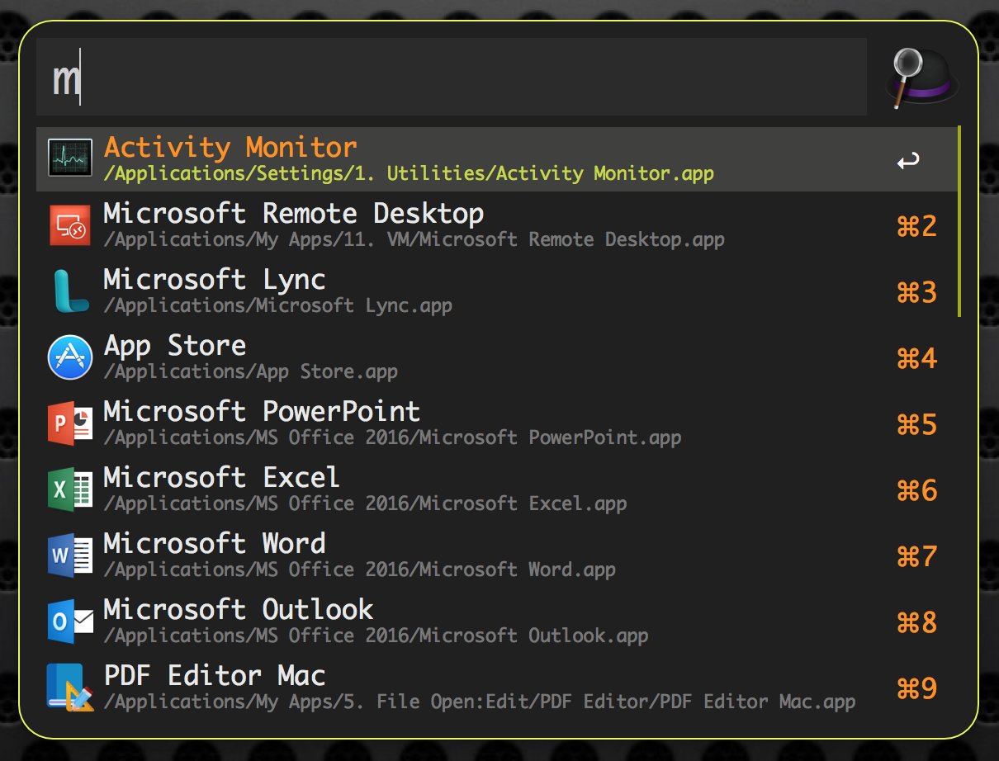The height and width of the screenshot is (761, 999).
Task: Launch the Microsoft Lync result title
Action: [215, 280]
